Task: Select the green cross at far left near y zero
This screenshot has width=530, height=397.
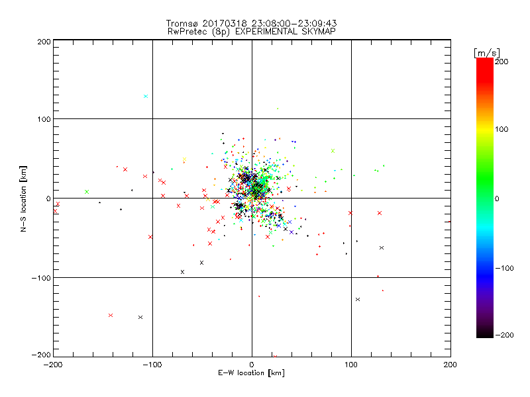Action: [87, 192]
